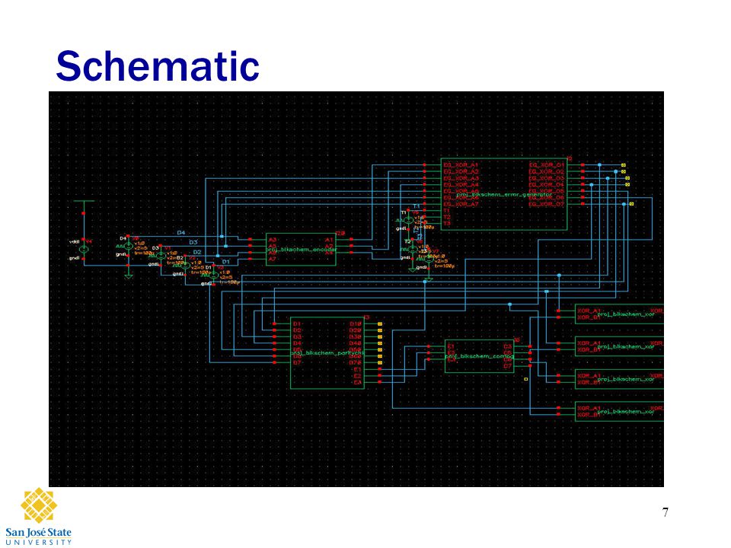This screenshot has width=731, height=548.
Task: Click the EG_XOR_A7 input pin label
Action: point(461,204)
